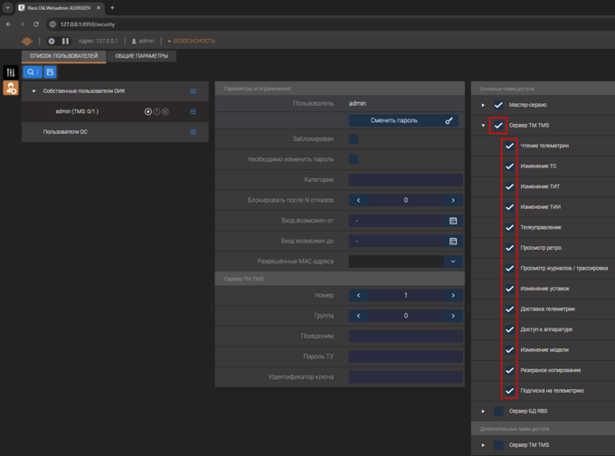This screenshot has width=615, height=456.
Task: Collapse Собственные пользователи ОИК group
Action: (x=34, y=91)
